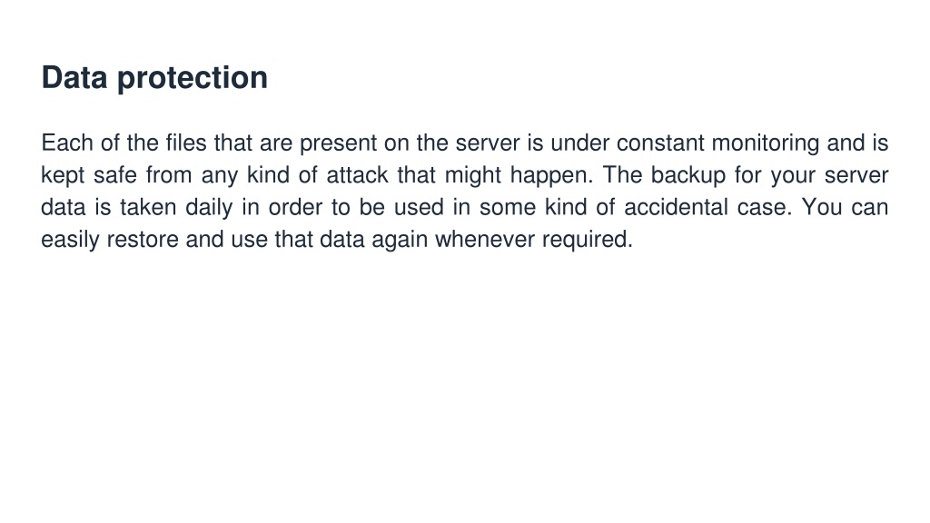Click the word "whenever" in the last line
Viewport: 930px width, 523px height.
(x=485, y=239)
